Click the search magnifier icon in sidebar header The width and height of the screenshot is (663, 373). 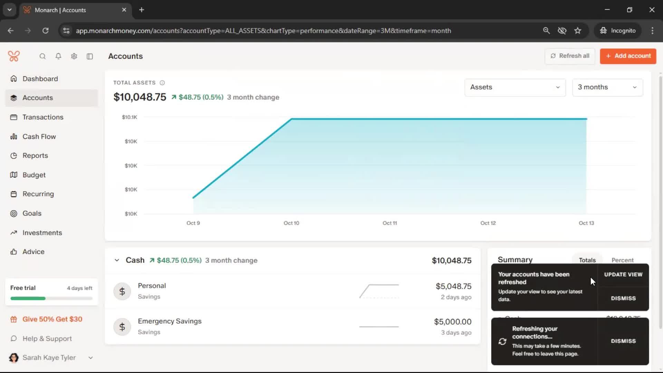(x=42, y=56)
